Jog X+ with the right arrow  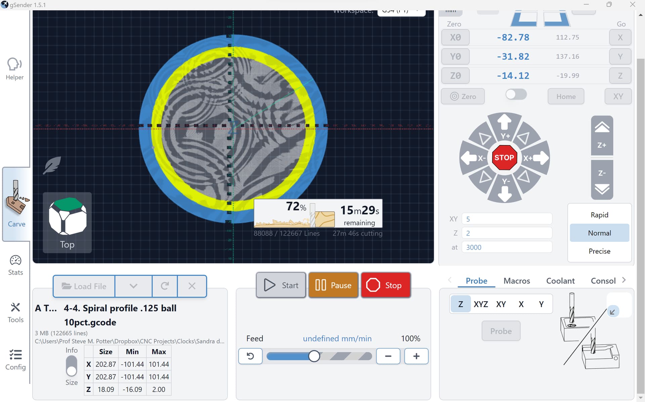[536, 158]
